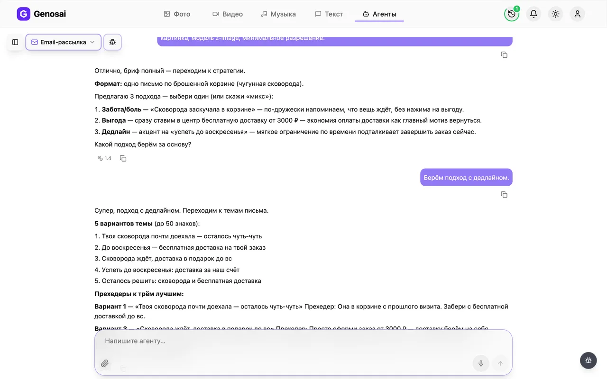The image size is (607, 379).
Task: Click the 'Берём подход с дедлайном.' message bubble
Action: 466,178
